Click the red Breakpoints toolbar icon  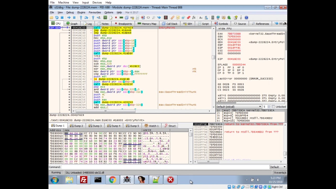pyautogui.click(x=116, y=18)
